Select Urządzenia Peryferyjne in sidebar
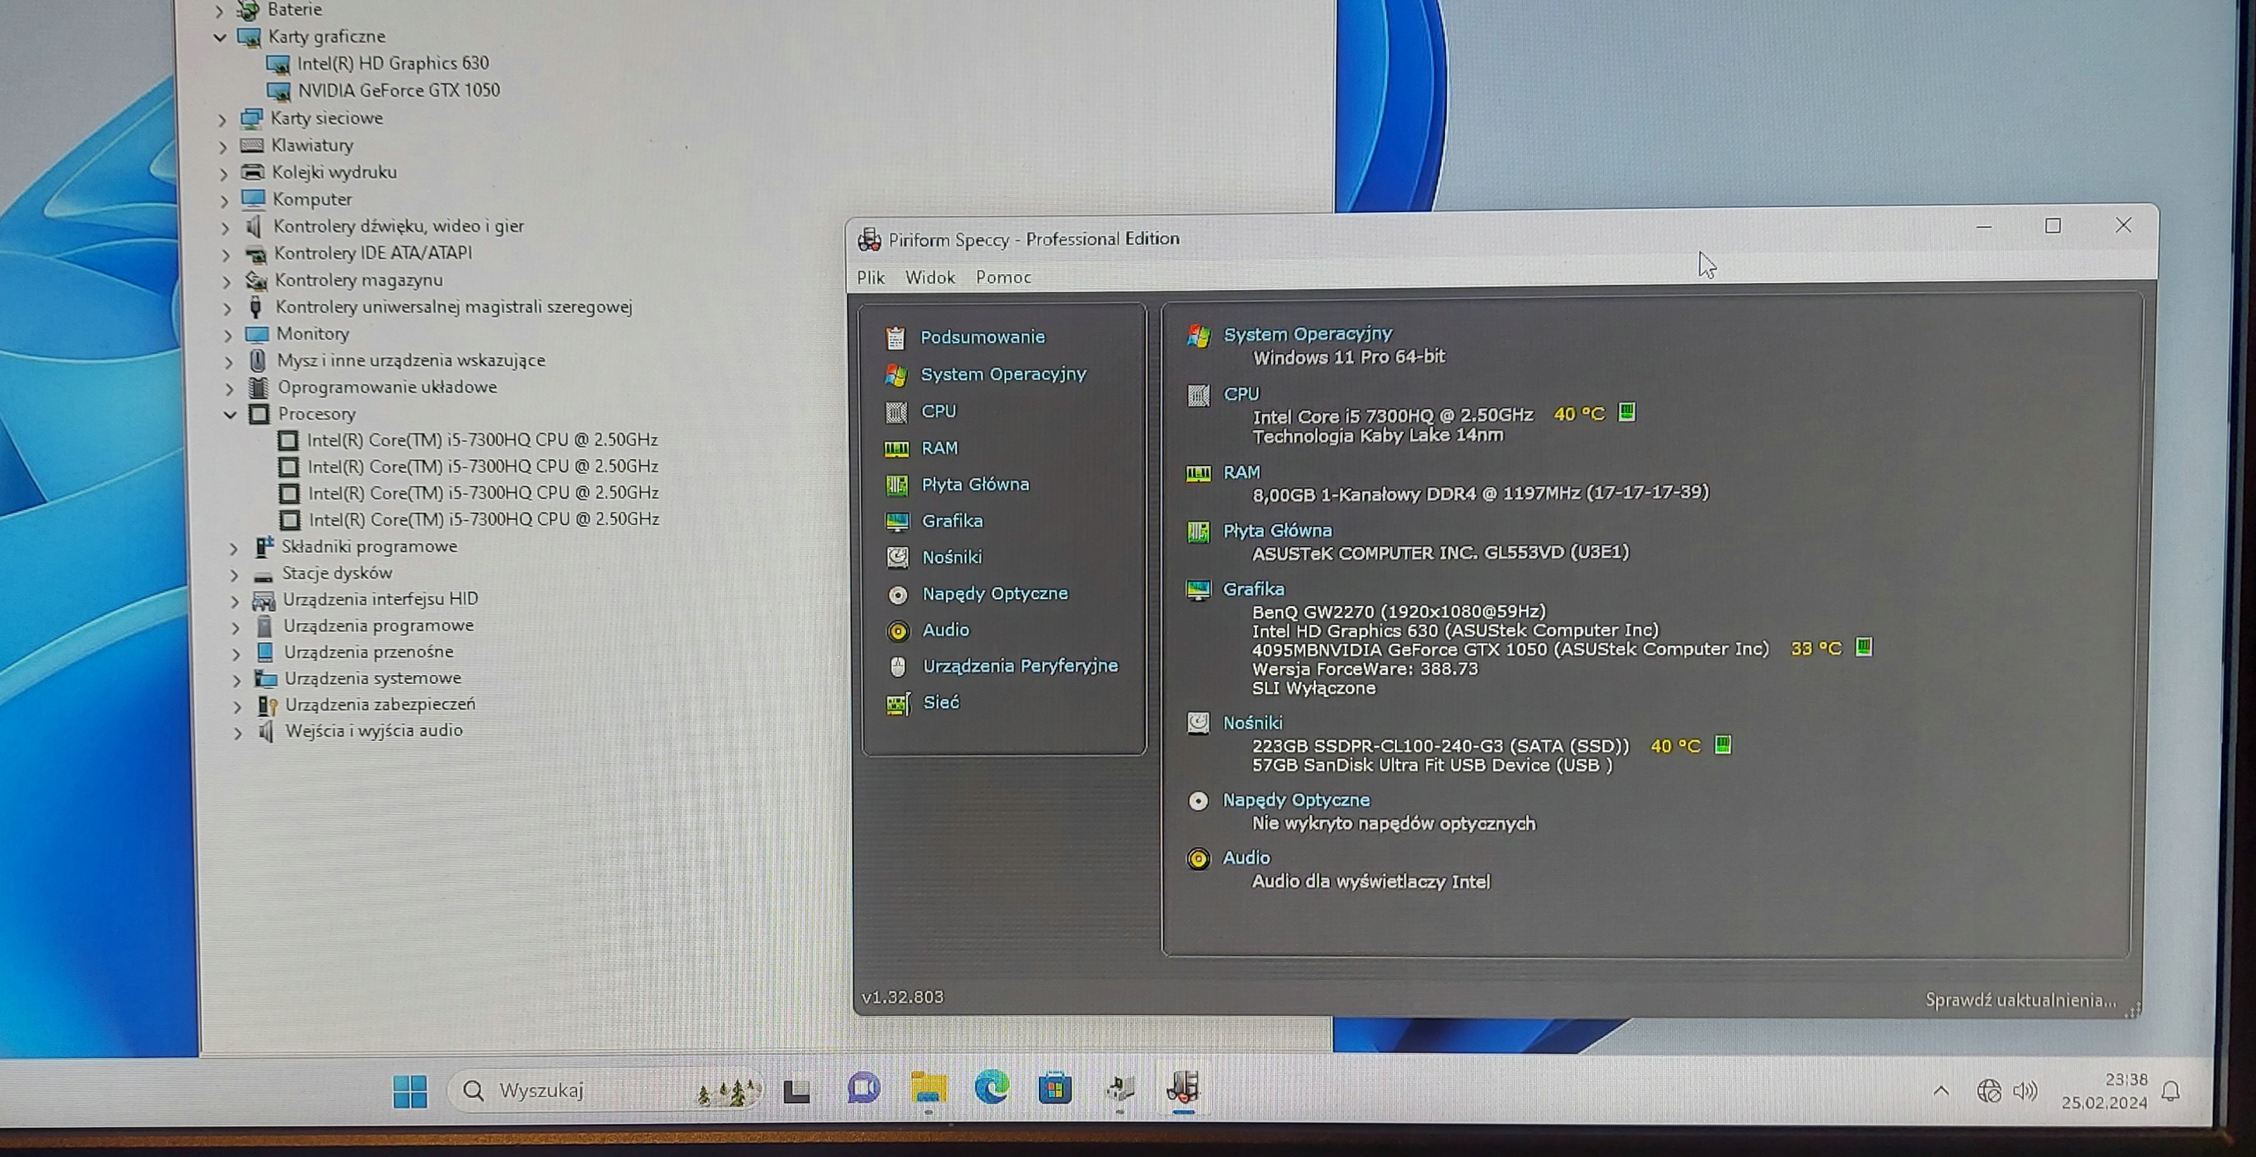The width and height of the screenshot is (2256, 1157). [x=1020, y=666]
